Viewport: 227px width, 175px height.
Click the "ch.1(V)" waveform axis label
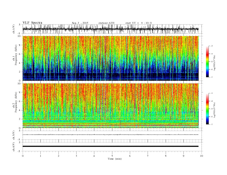click(14, 29)
